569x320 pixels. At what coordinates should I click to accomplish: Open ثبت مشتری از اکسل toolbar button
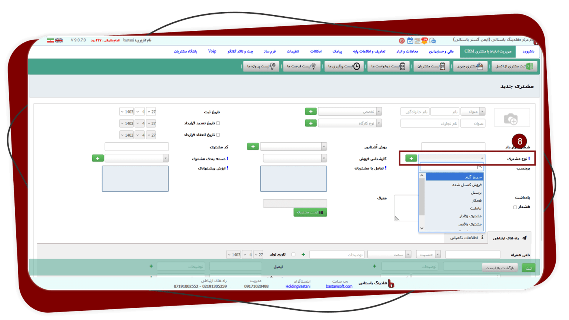(x=515, y=66)
